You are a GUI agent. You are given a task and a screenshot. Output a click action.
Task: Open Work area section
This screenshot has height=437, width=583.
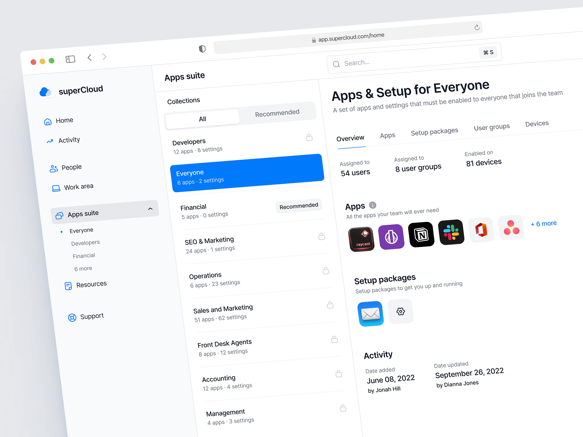[x=73, y=187]
